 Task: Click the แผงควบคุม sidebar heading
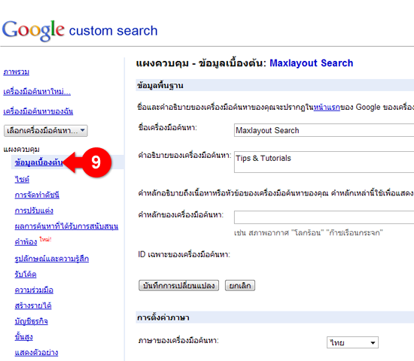click(x=21, y=150)
